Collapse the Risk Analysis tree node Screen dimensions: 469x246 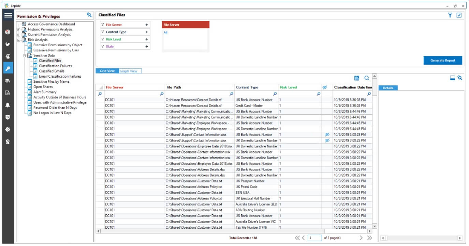19,40
